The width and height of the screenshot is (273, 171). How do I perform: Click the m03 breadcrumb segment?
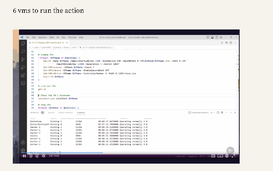[74, 47]
